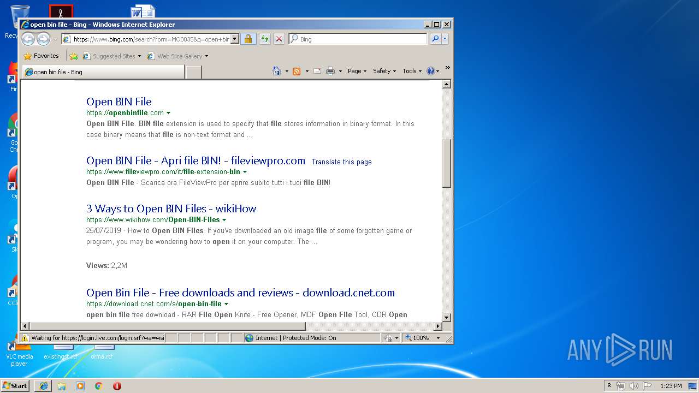This screenshot has width=699, height=393.
Task: Open the Safety menu
Action: pos(384,71)
